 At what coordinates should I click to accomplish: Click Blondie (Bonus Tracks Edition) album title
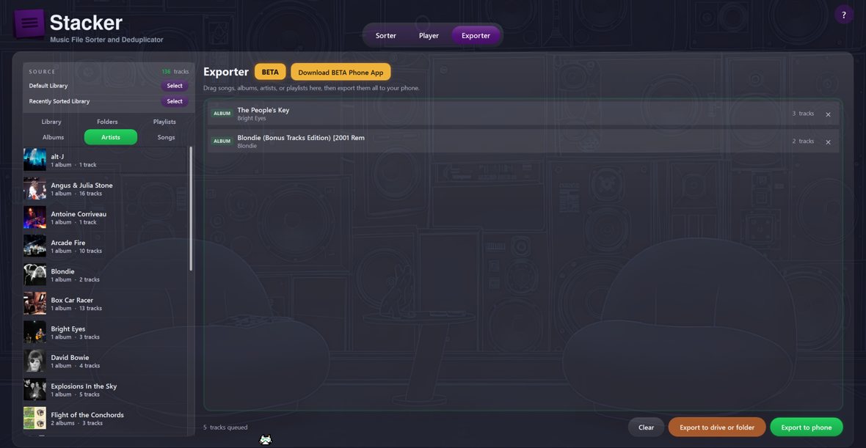coord(301,138)
